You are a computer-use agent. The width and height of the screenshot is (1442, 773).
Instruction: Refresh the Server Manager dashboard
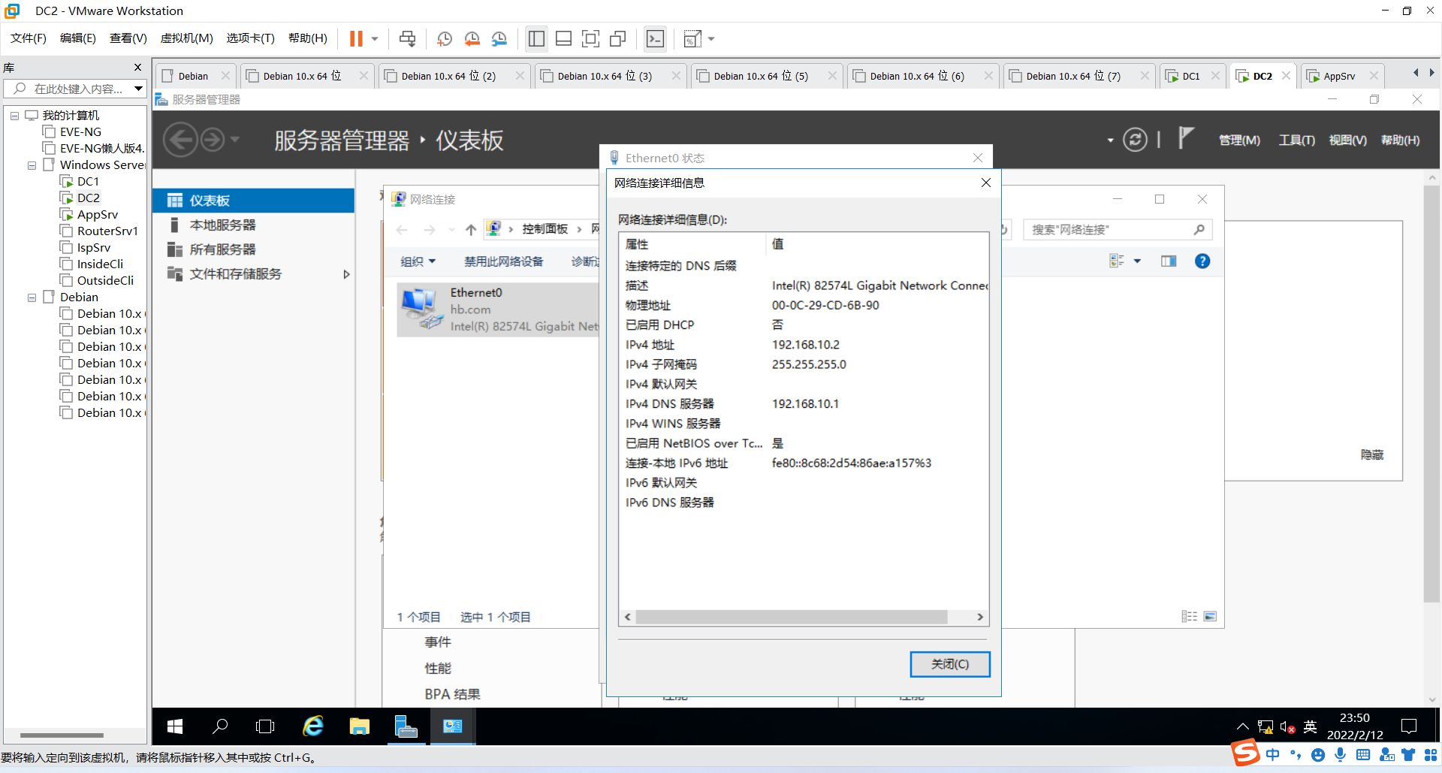tap(1135, 140)
